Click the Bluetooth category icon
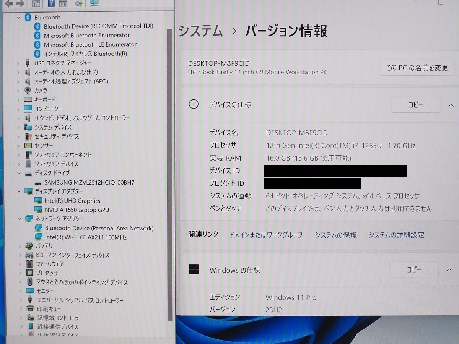459x344 pixels. coord(28,17)
